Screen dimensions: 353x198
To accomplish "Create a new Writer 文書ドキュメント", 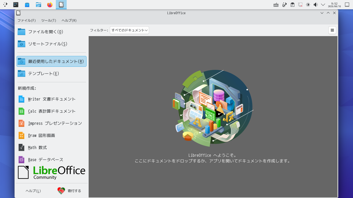I will [51, 99].
